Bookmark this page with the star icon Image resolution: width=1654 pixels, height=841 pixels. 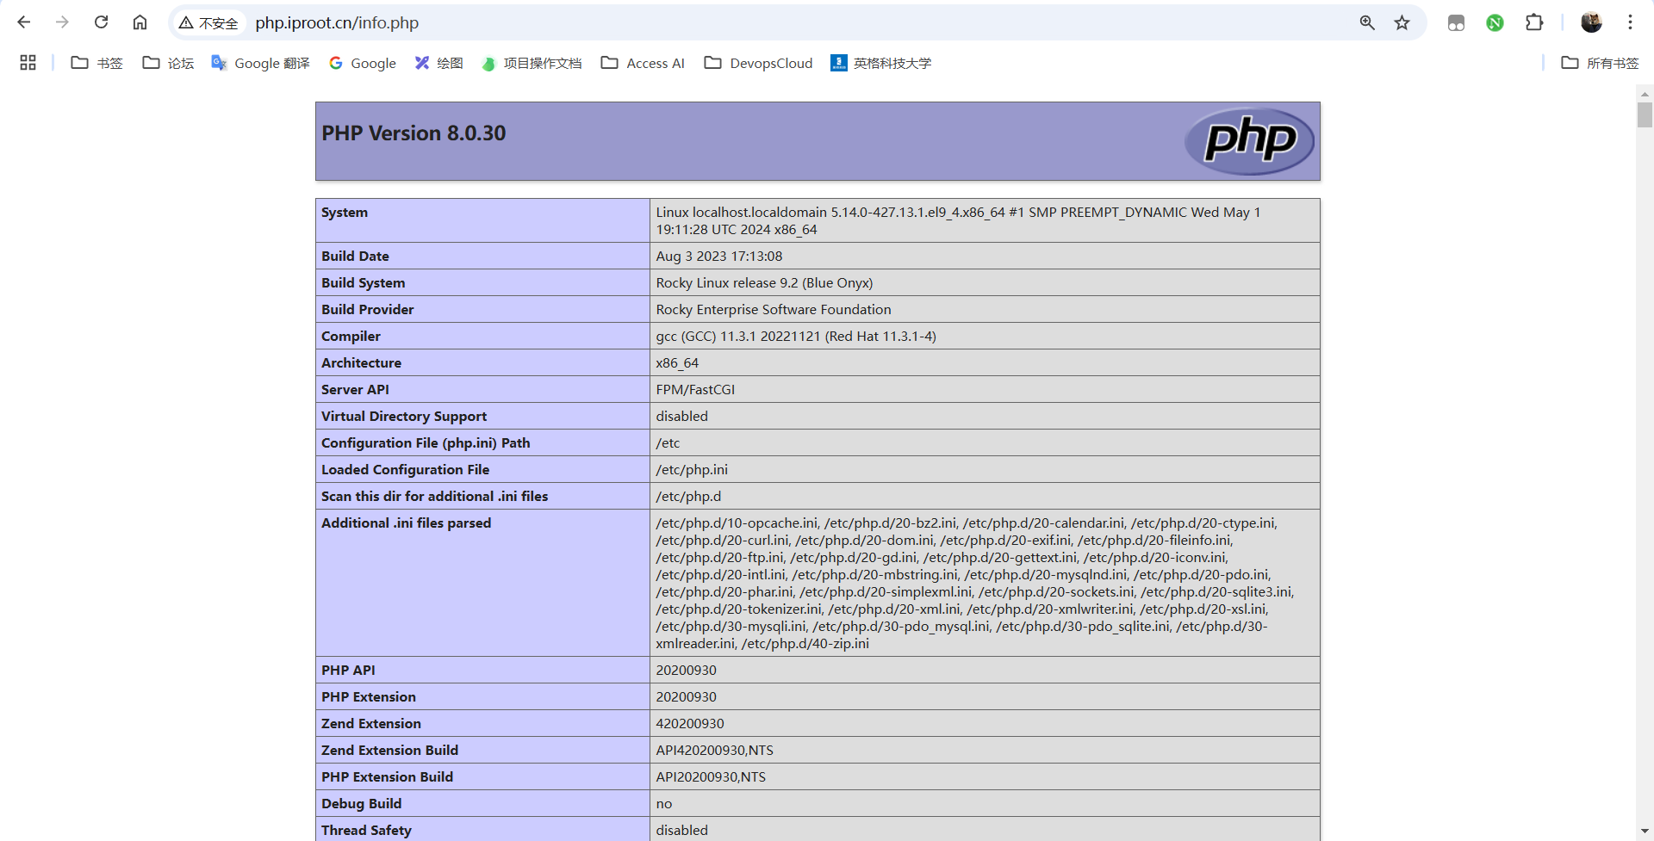click(x=1402, y=22)
